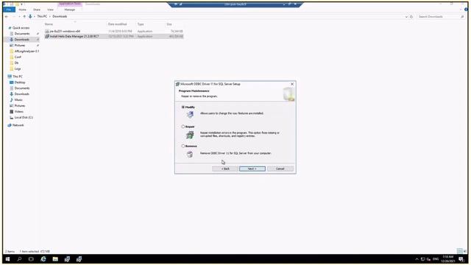Click the Remove option trash icon
This screenshot has height=265, width=471.
190,155
